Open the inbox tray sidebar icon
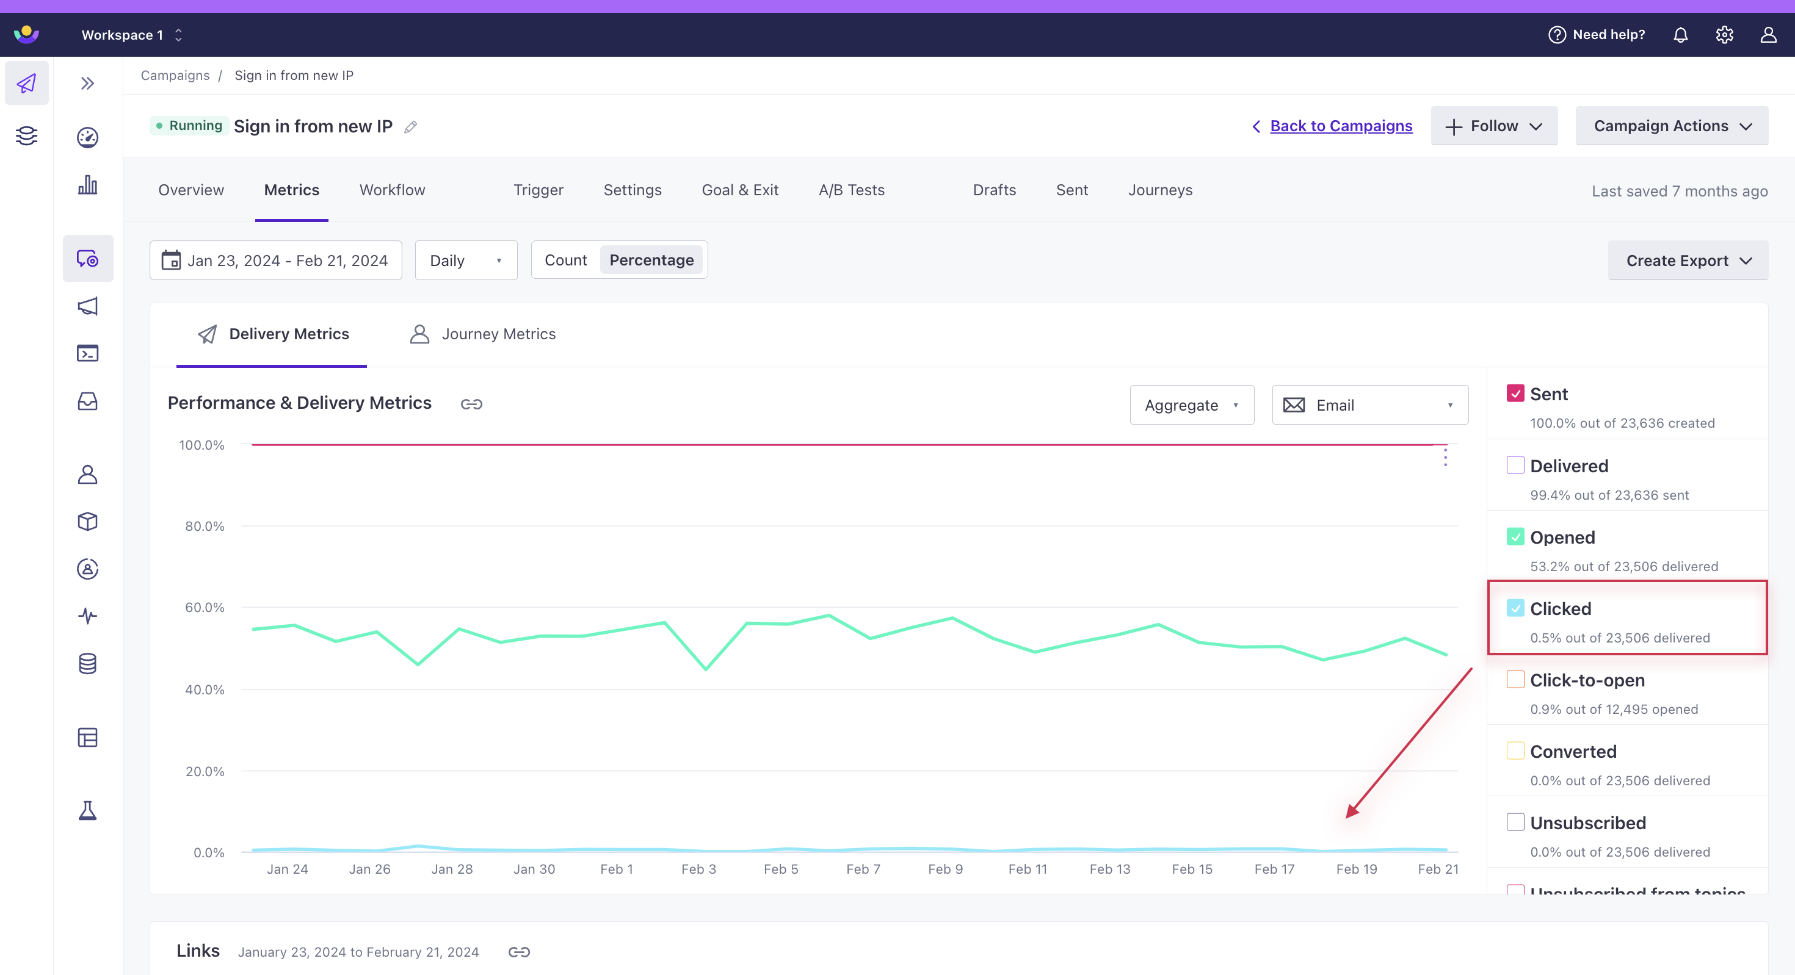 87,401
